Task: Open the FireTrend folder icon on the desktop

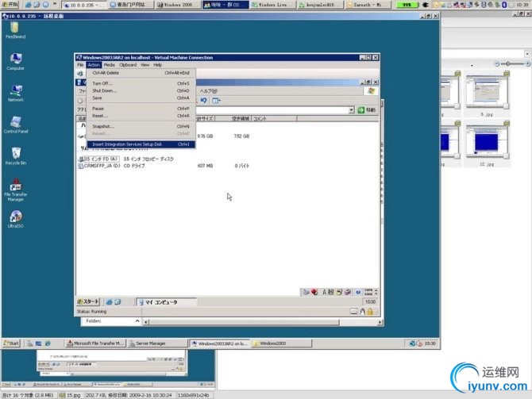Action: pyautogui.click(x=15, y=30)
